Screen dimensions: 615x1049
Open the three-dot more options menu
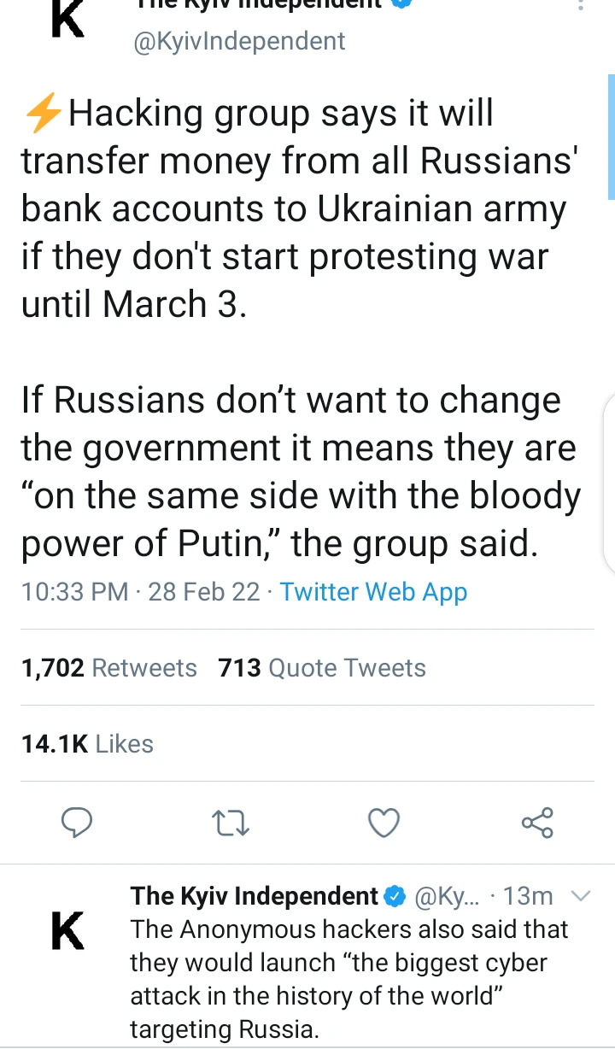[581, 5]
